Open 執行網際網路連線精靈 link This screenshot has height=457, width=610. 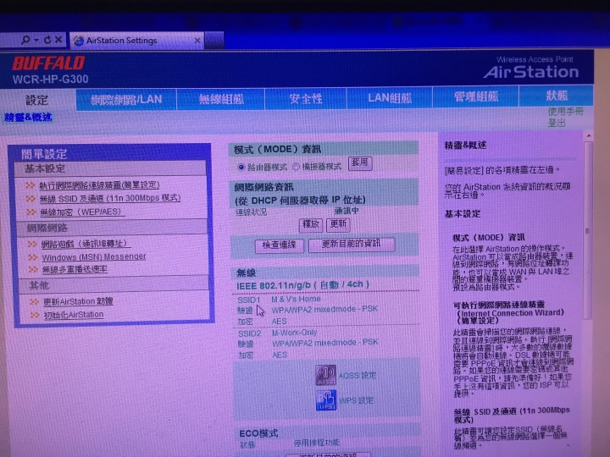click(x=99, y=185)
